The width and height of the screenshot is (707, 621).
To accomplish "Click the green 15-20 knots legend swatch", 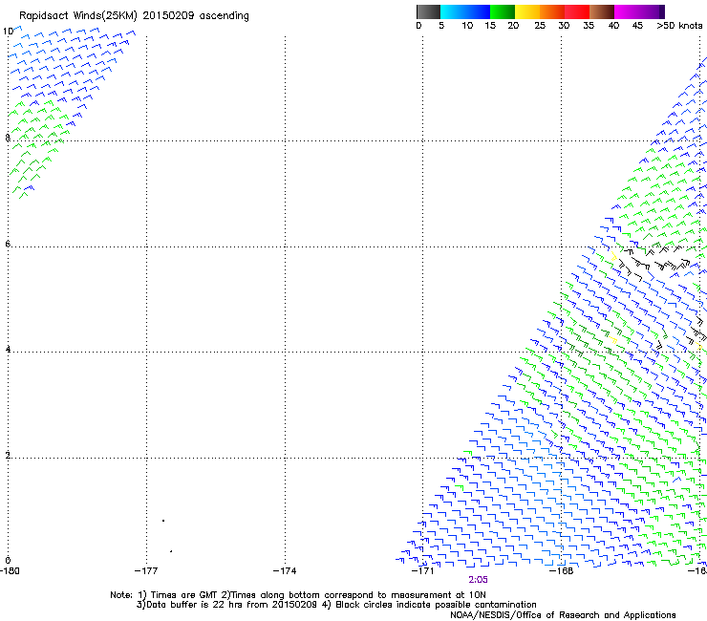I will (503, 11).
